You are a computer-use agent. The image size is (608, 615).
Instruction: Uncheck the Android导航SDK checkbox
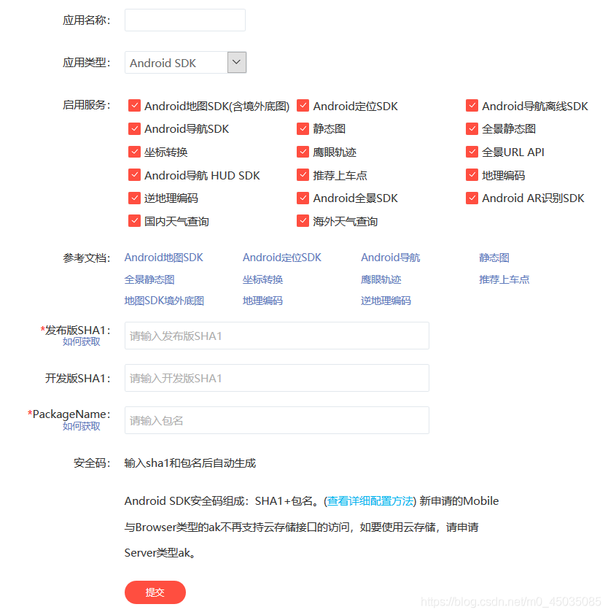click(x=134, y=128)
